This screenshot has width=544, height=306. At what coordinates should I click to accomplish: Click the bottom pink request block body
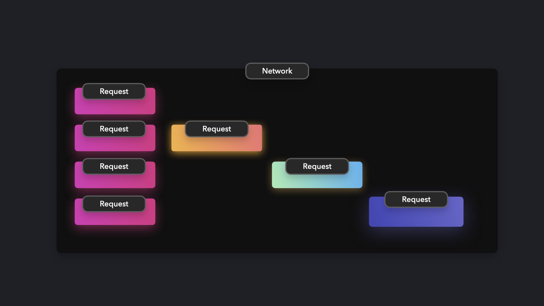point(115,219)
